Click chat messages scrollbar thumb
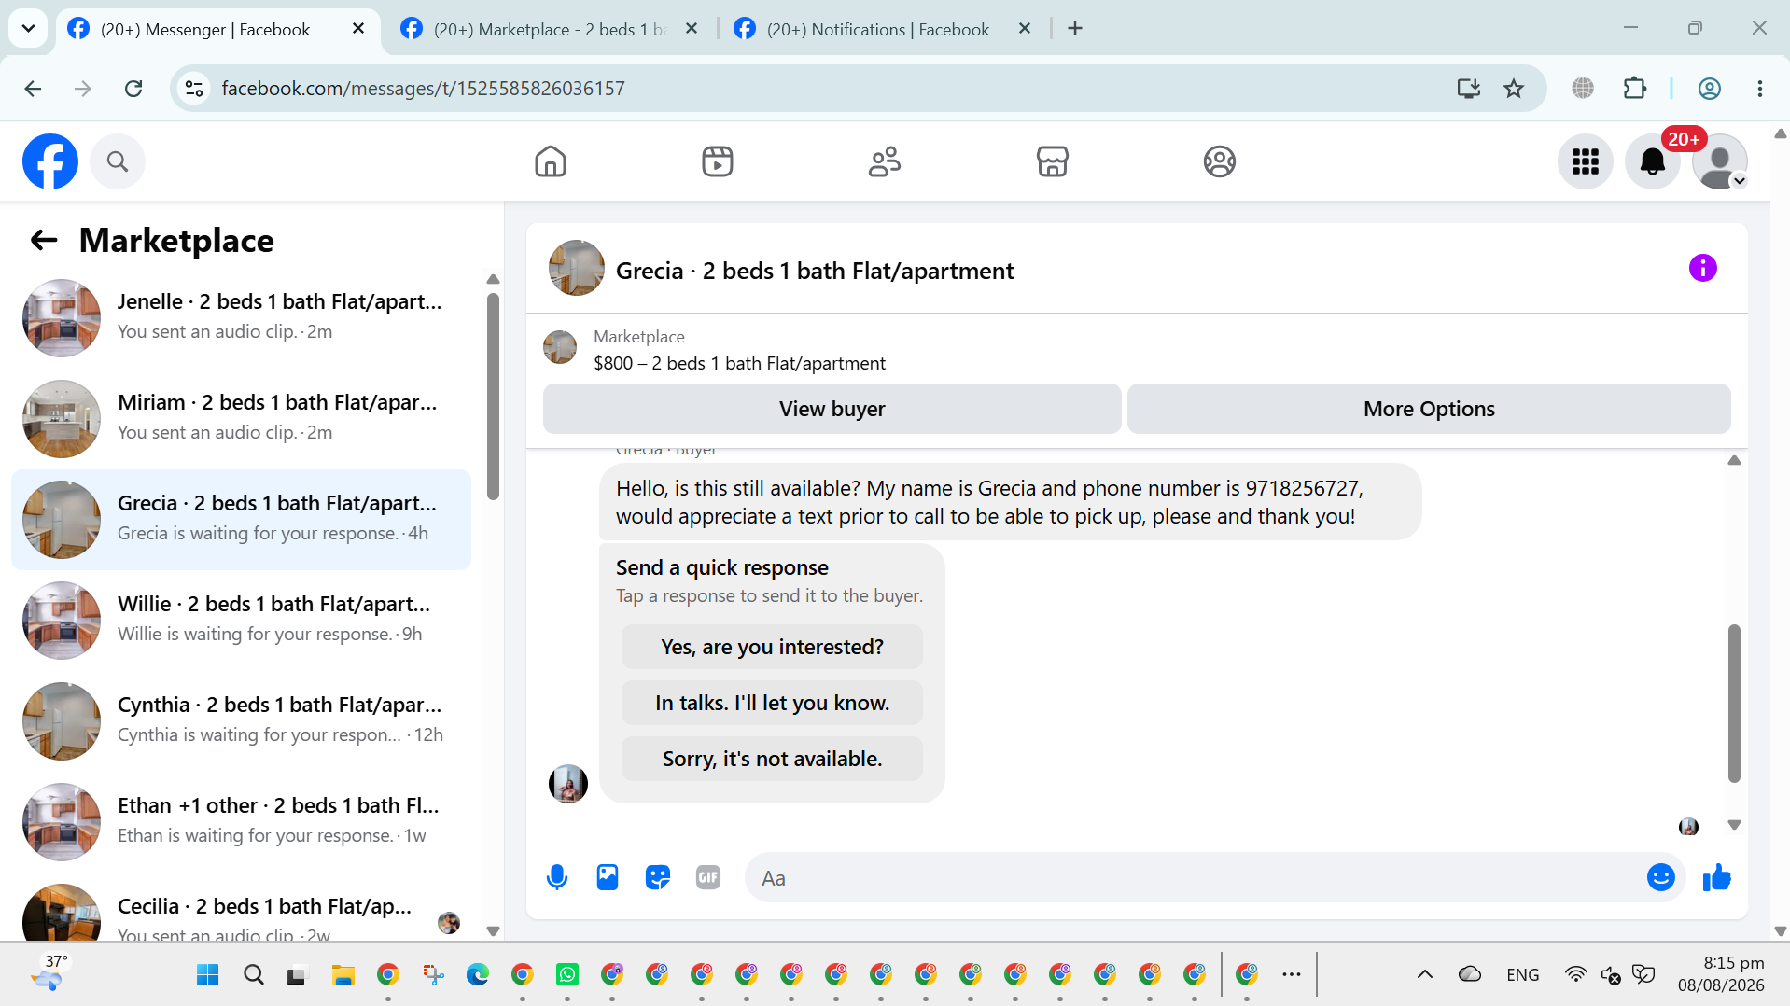This screenshot has height=1006, width=1790. point(1734,704)
